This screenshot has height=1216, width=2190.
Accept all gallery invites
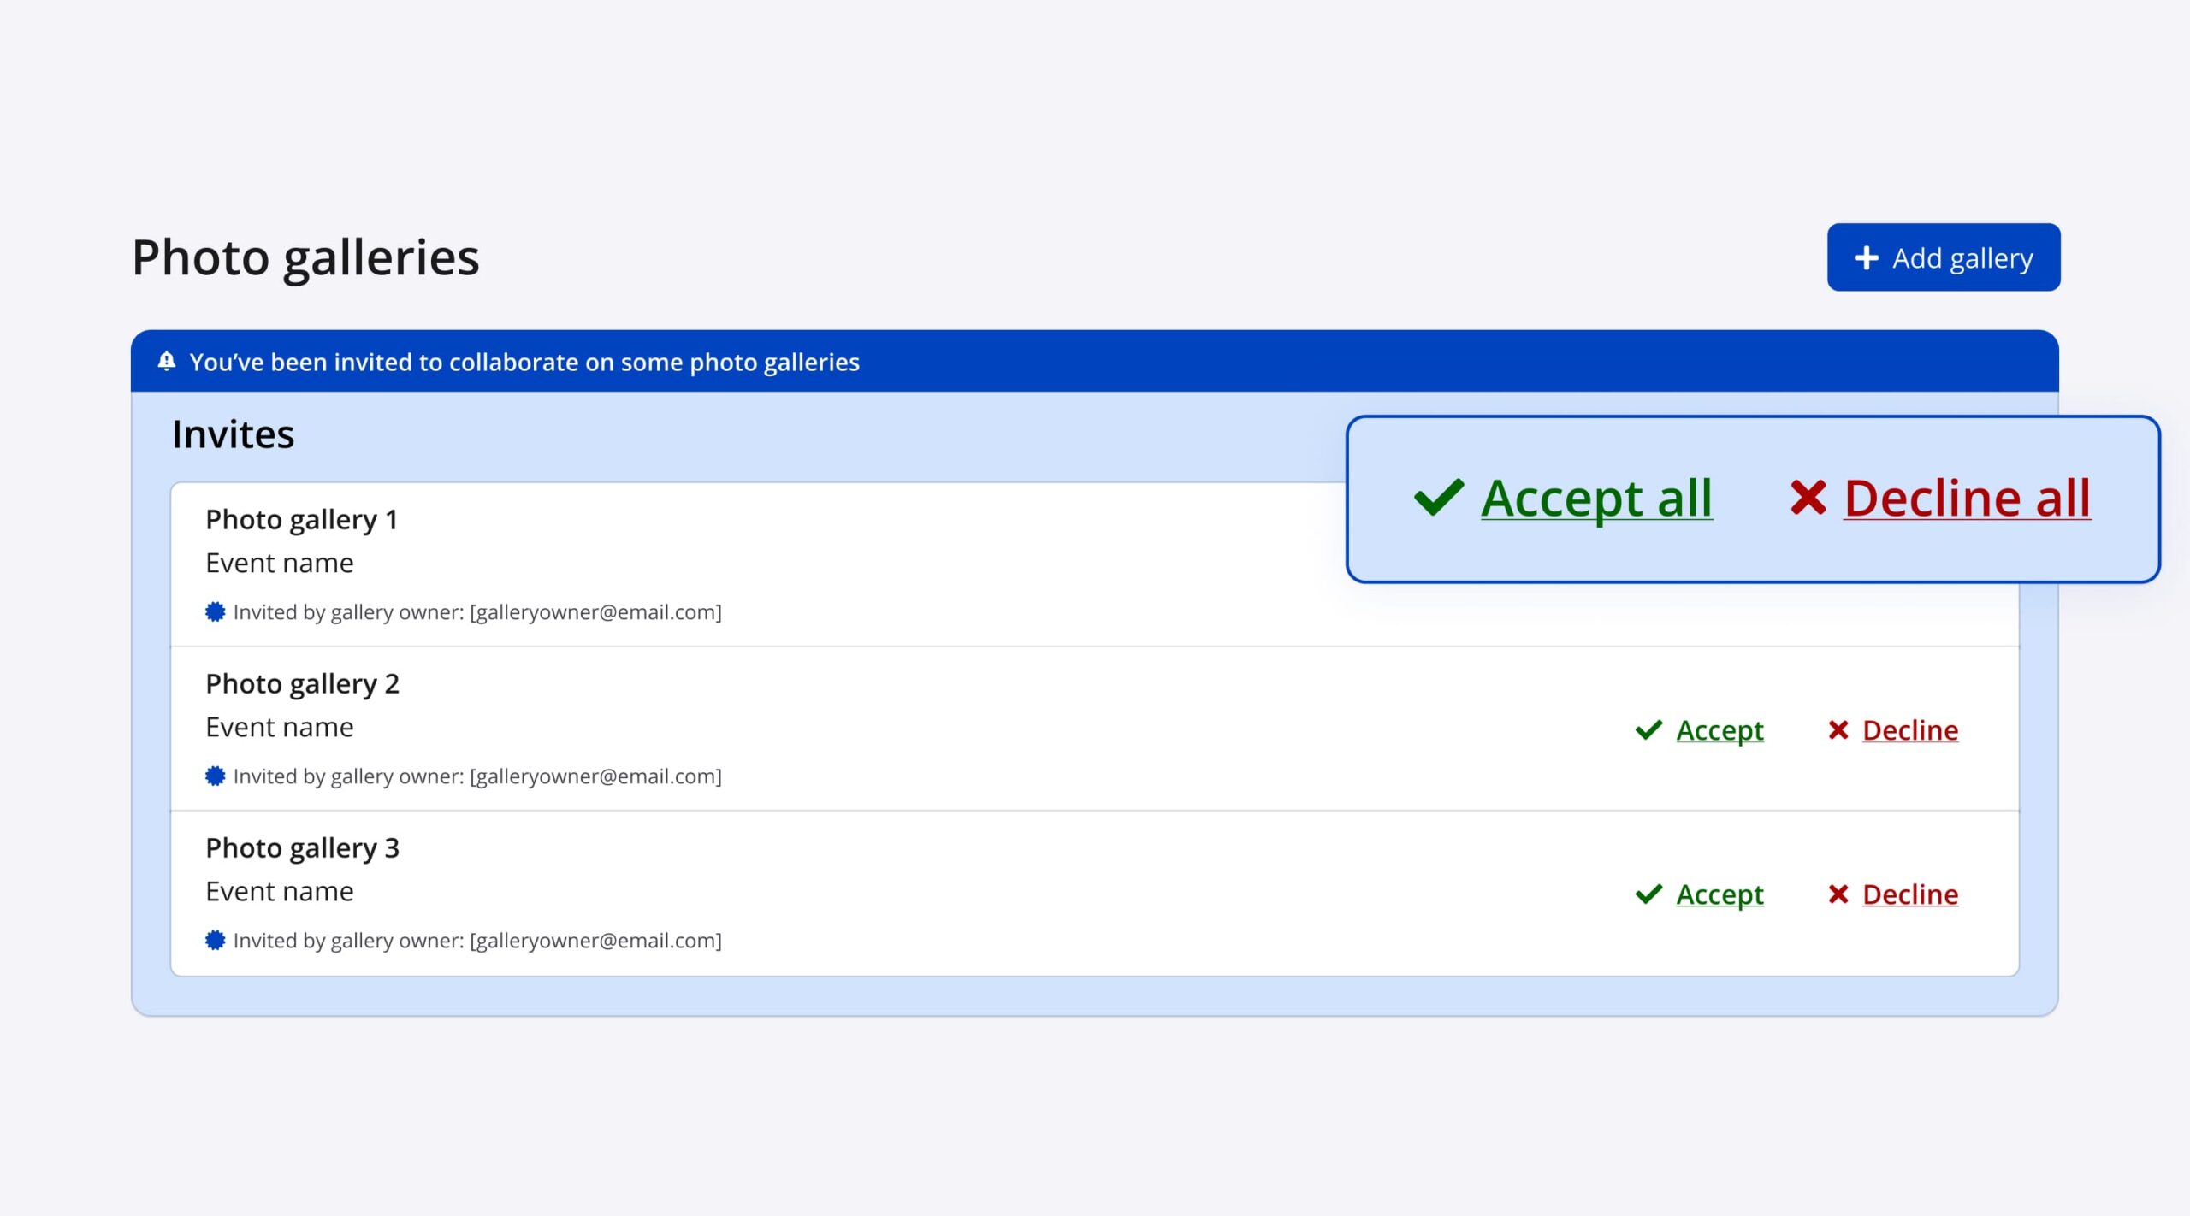pyautogui.click(x=1596, y=498)
